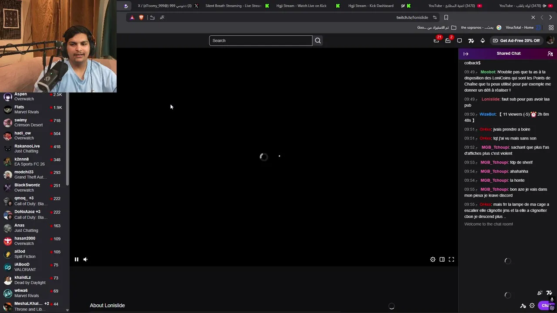The width and height of the screenshot is (557, 313).
Task: Enter fullscreen mode on the player
Action: pos(451,260)
